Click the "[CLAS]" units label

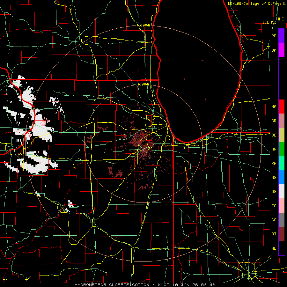pyautogui.click(x=269, y=22)
